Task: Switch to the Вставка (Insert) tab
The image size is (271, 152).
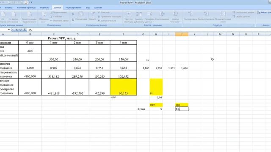Action: (x=8, y=8)
